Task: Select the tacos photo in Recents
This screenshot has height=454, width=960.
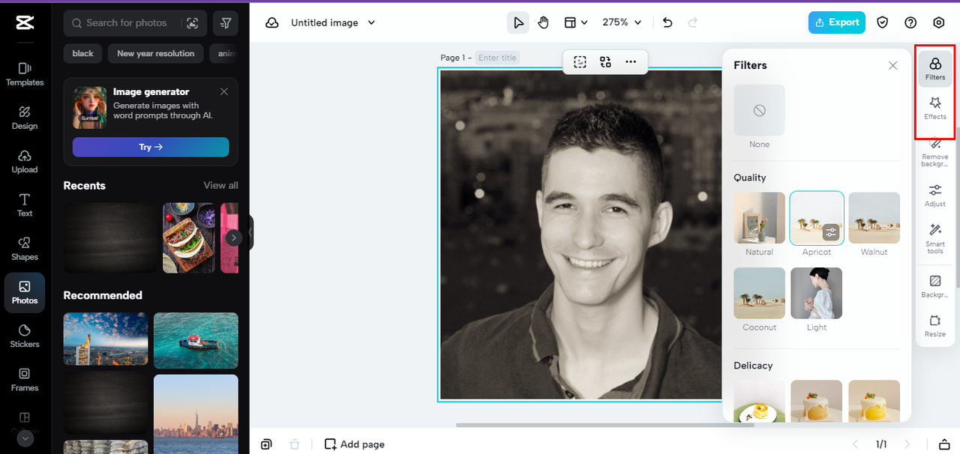Action: click(x=189, y=237)
